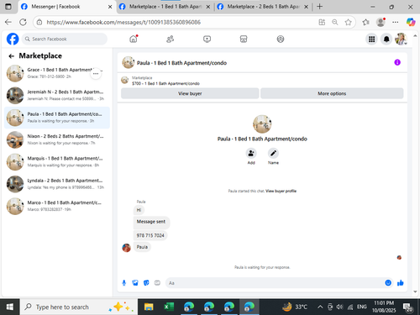This screenshot has height=315, width=420.
Task: Open the Windows Start button
Action: 10,307
